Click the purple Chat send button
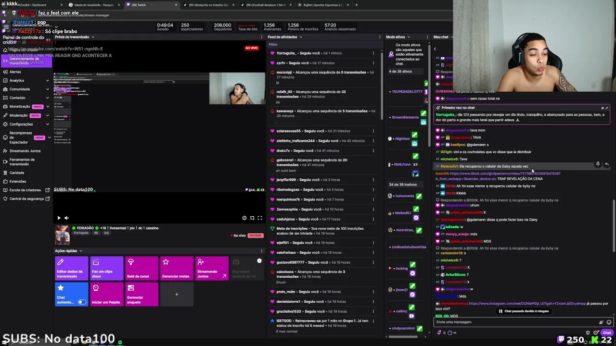The image size is (616, 346). point(607,333)
